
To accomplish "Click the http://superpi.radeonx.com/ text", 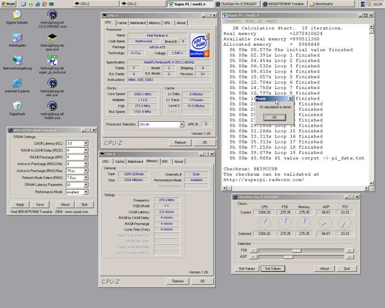I will 264,180.
